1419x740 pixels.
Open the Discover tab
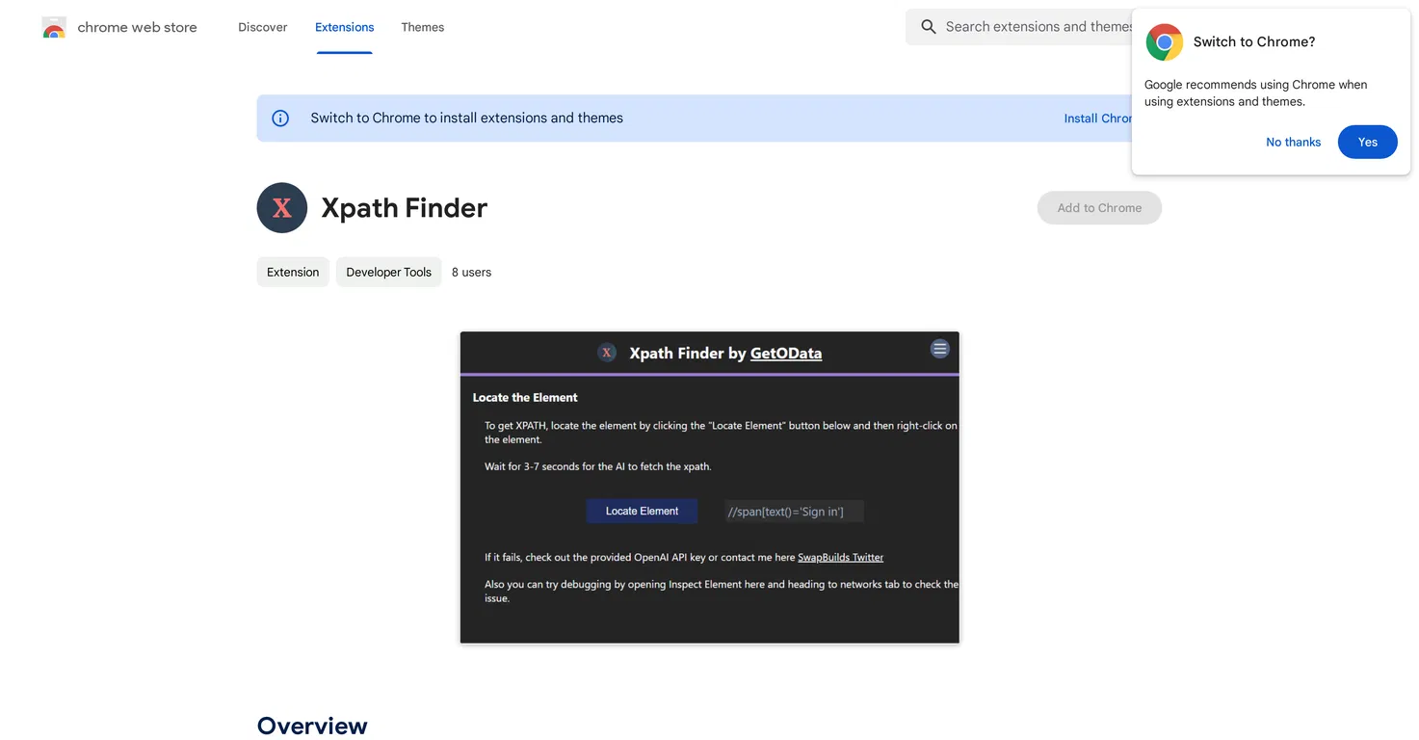pos(263,27)
